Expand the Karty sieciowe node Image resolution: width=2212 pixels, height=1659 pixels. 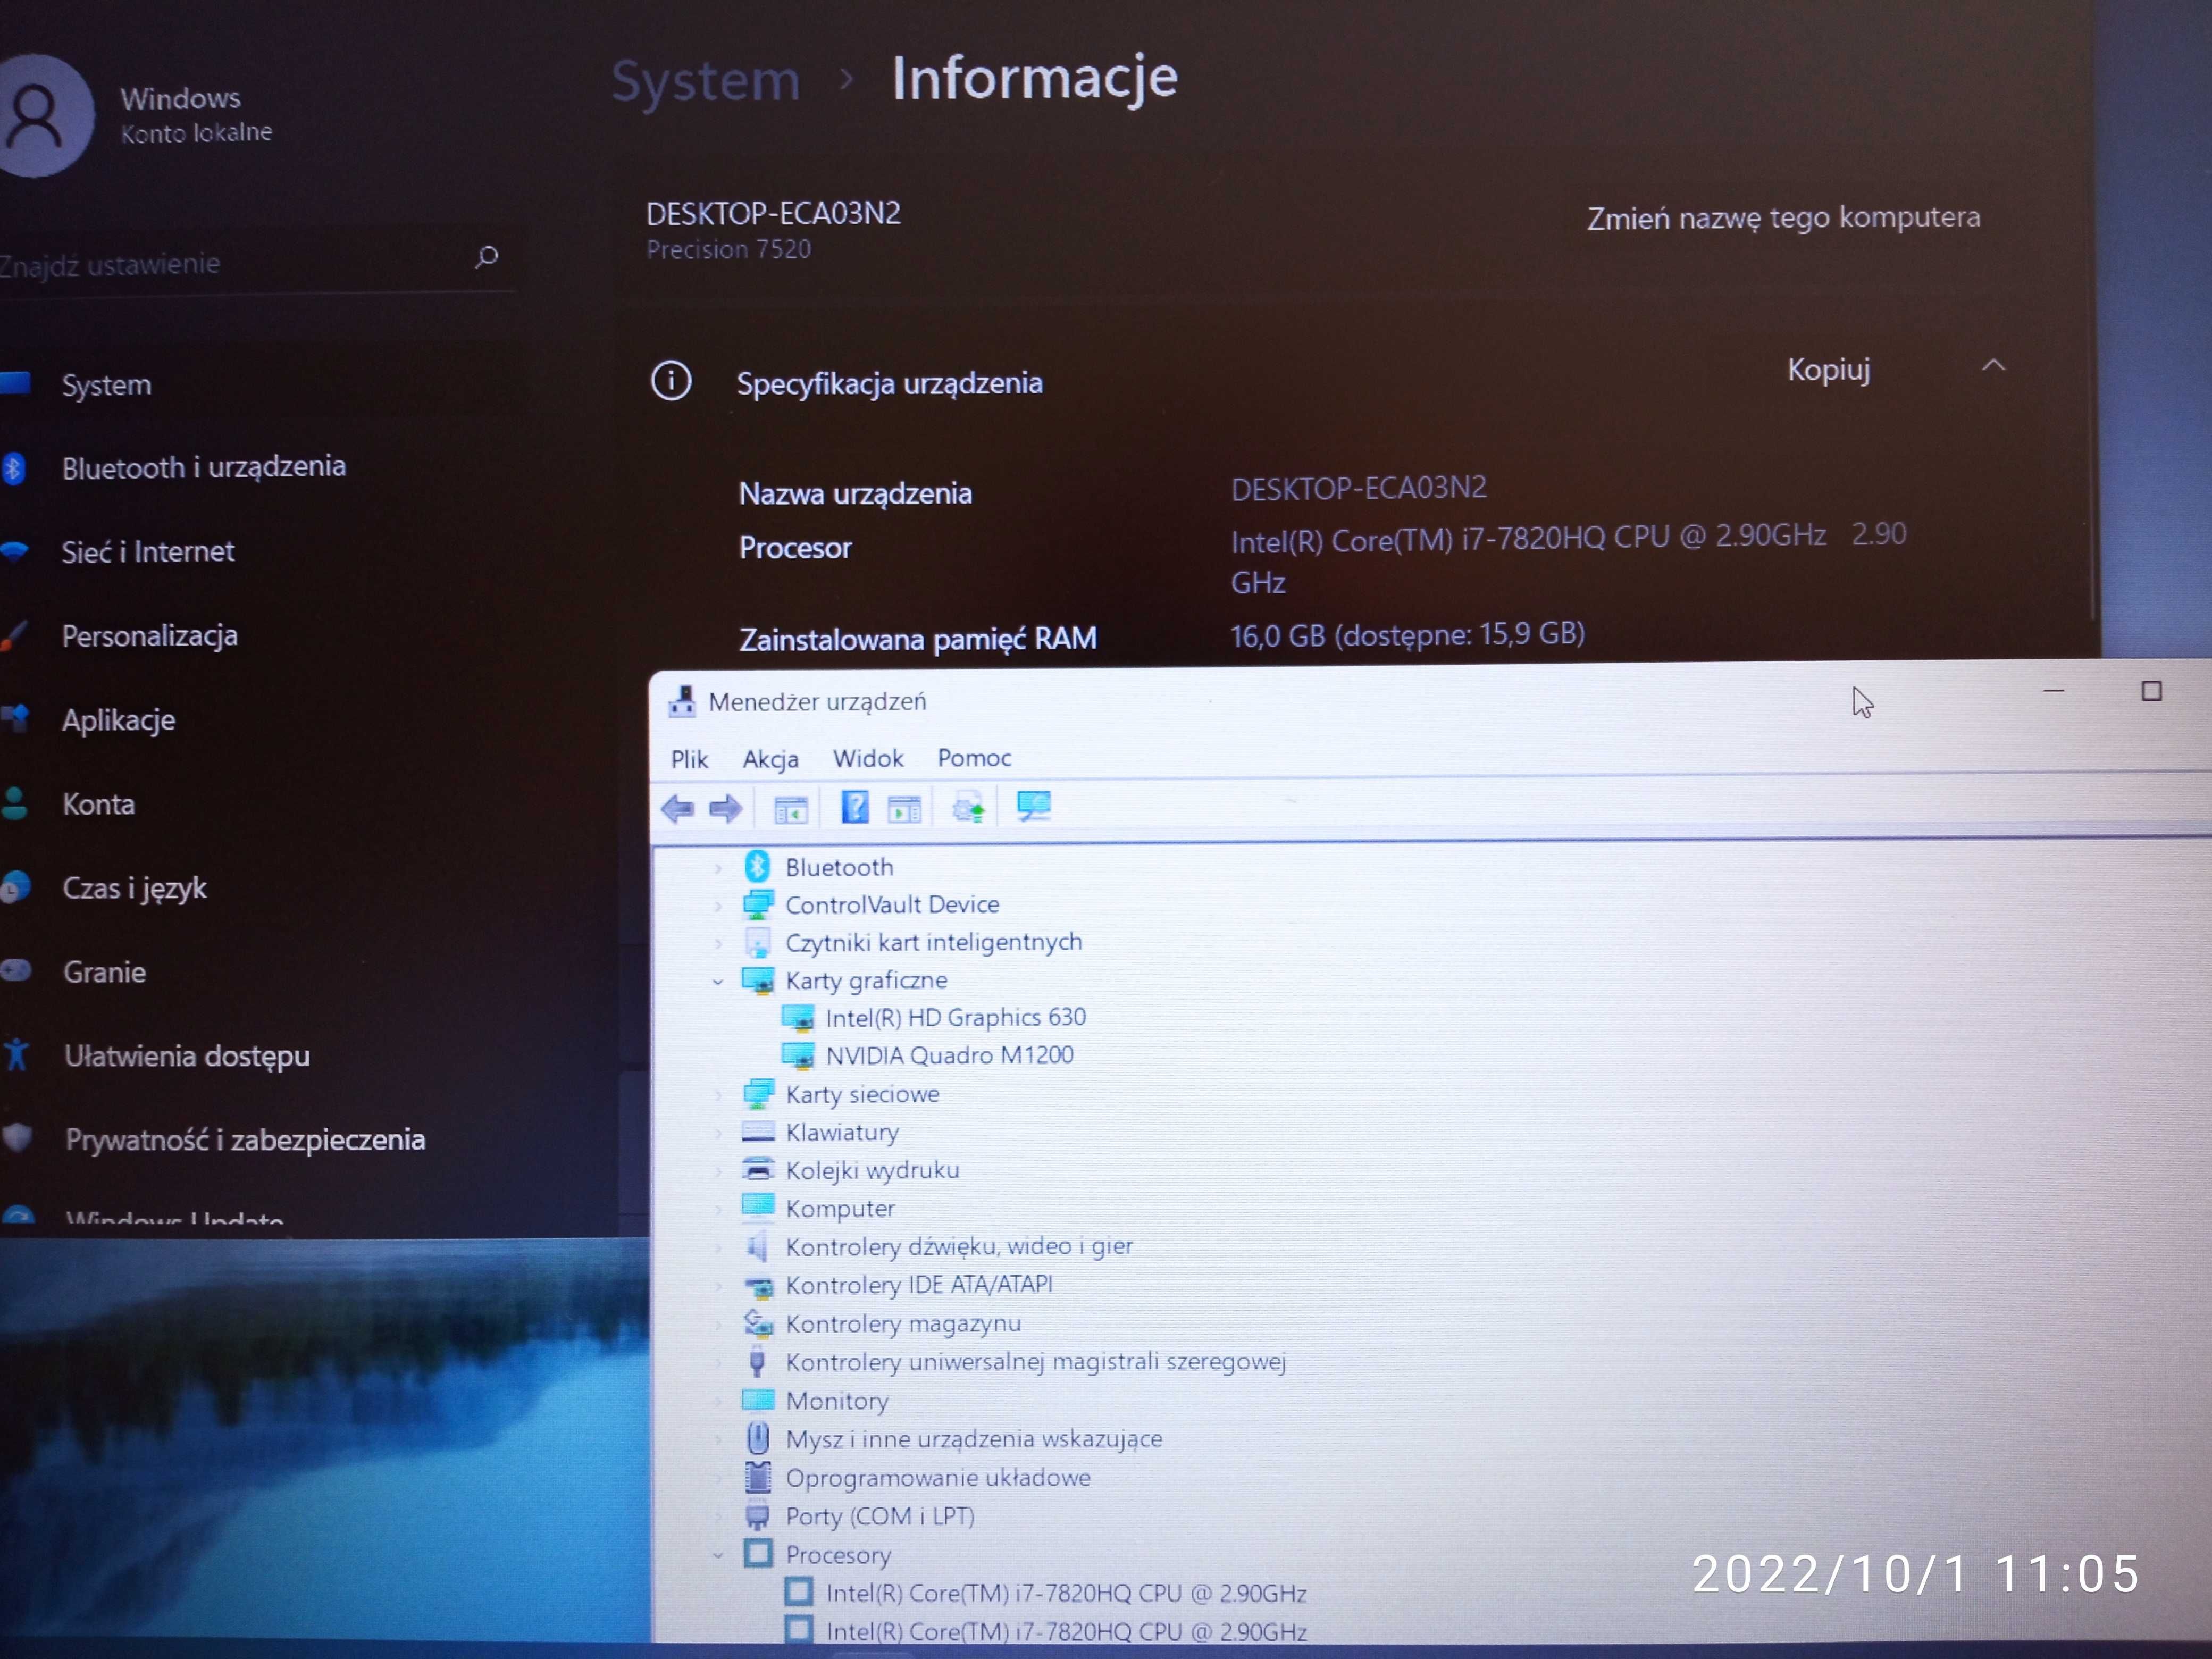(x=718, y=1096)
